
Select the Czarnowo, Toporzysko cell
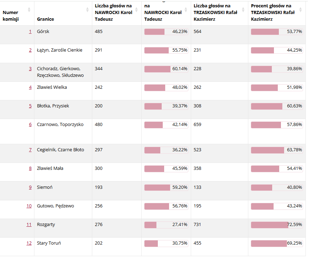click(60, 125)
